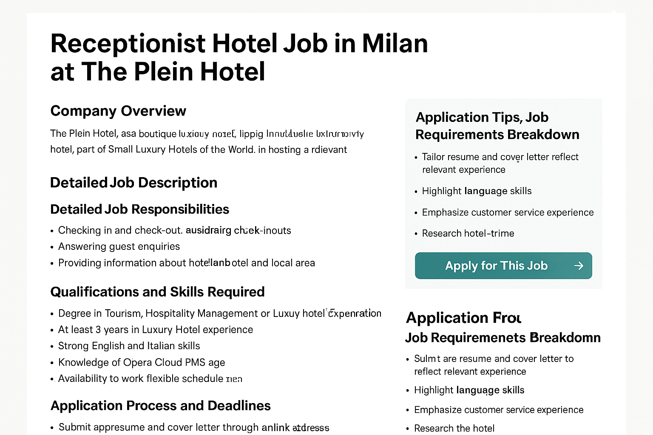Click the Company Overview heading

pyautogui.click(x=118, y=111)
